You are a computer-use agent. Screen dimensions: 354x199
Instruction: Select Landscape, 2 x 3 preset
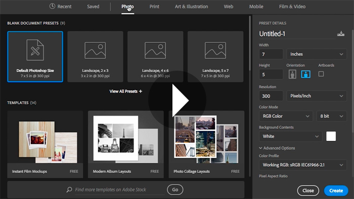point(95,57)
